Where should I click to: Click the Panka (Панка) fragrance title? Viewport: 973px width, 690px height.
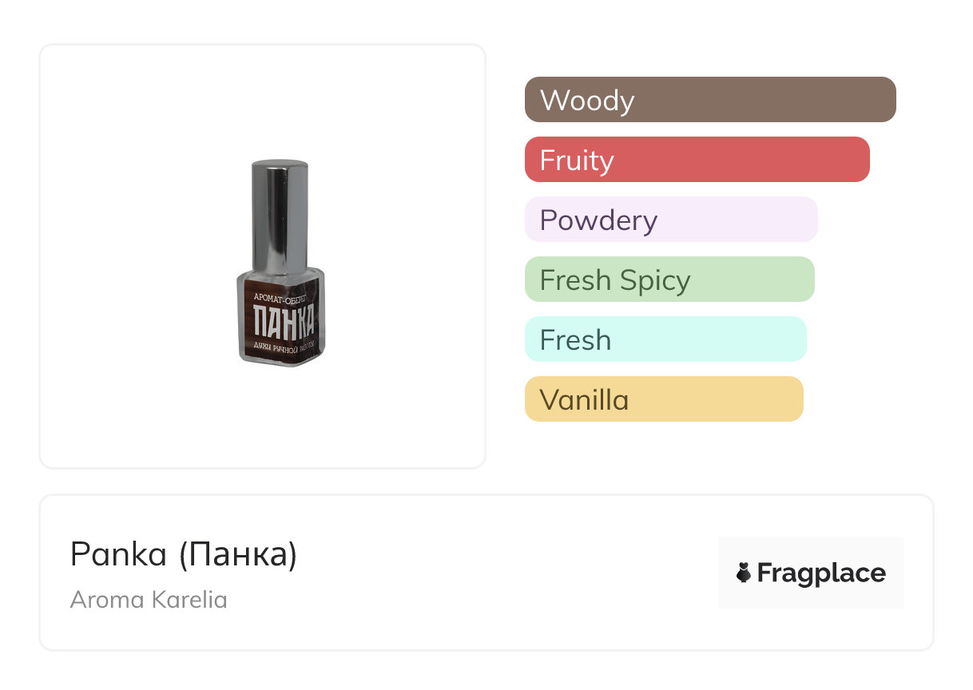pyautogui.click(x=184, y=554)
